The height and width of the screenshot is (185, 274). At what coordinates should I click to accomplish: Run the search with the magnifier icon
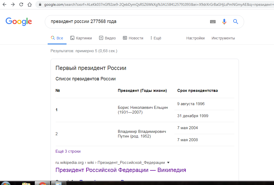pyautogui.click(x=235, y=22)
